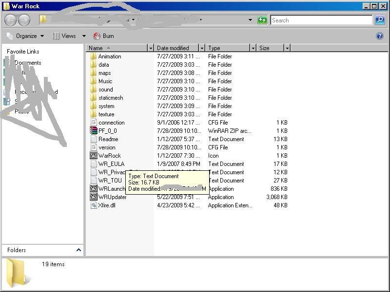This screenshot has width=390, height=292.
Task: Open the Size column filter dropdown
Action: point(287,48)
